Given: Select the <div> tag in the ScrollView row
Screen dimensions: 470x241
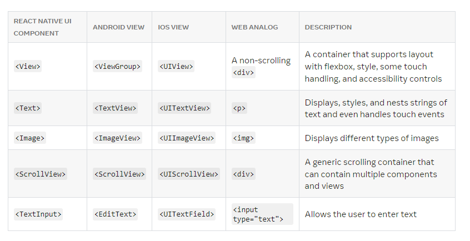Looking at the screenshot, I should [x=243, y=174].
